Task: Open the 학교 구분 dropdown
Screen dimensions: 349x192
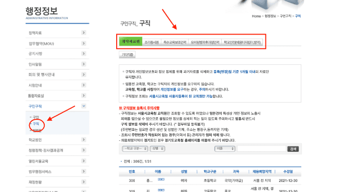Action: [135, 148]
